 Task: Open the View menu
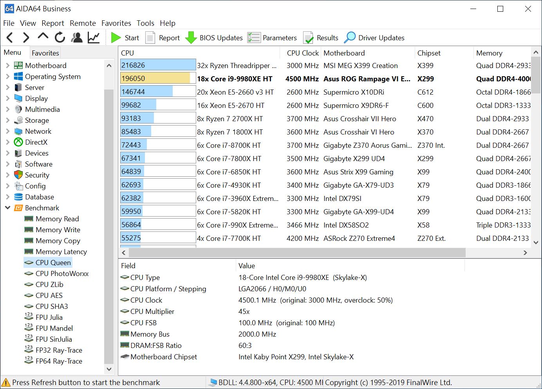(x=28, y=23)
